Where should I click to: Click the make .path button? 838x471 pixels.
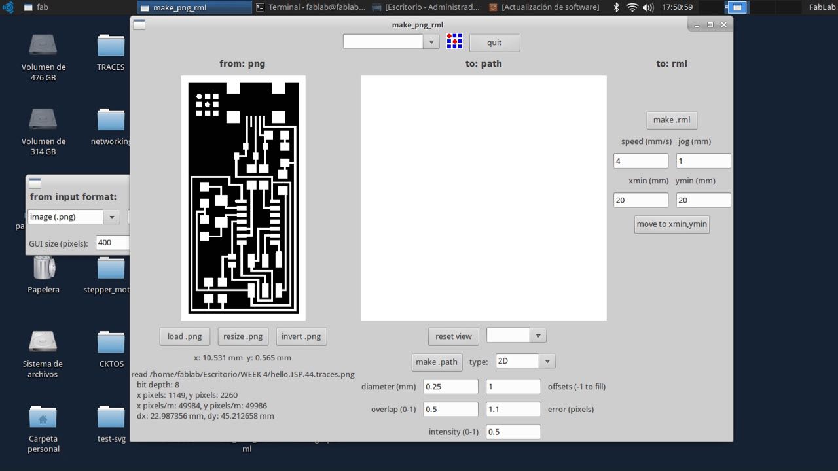click(x=437, y=362)
